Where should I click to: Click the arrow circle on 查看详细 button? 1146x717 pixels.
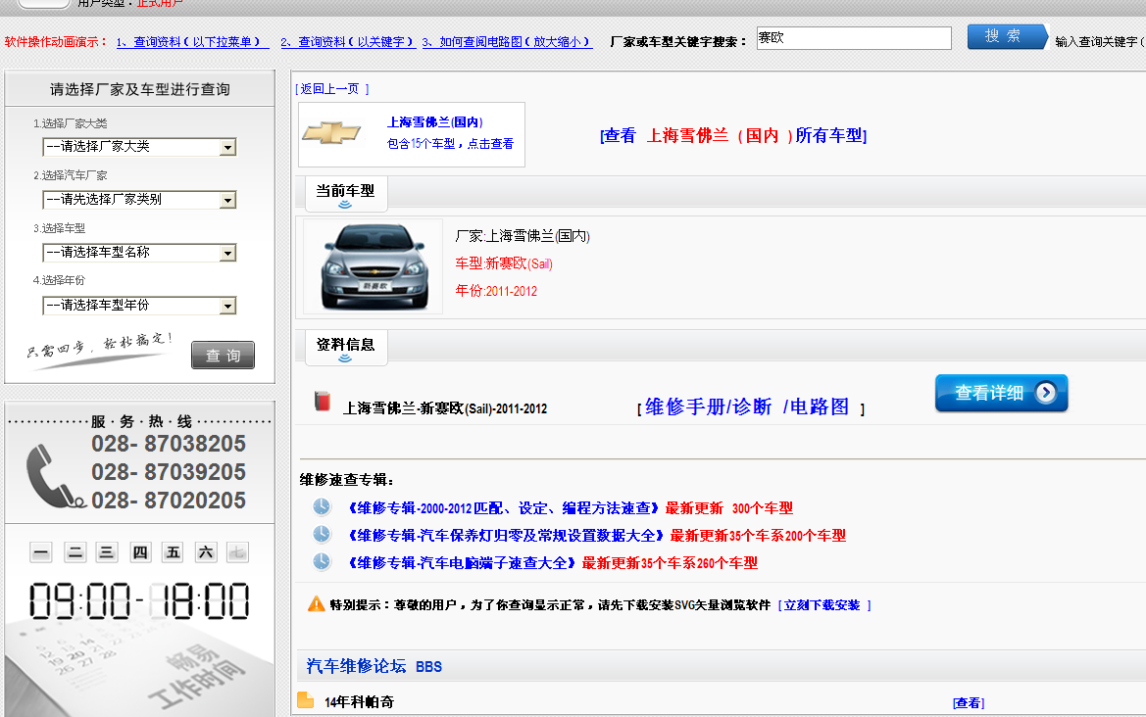[1046, 393]
